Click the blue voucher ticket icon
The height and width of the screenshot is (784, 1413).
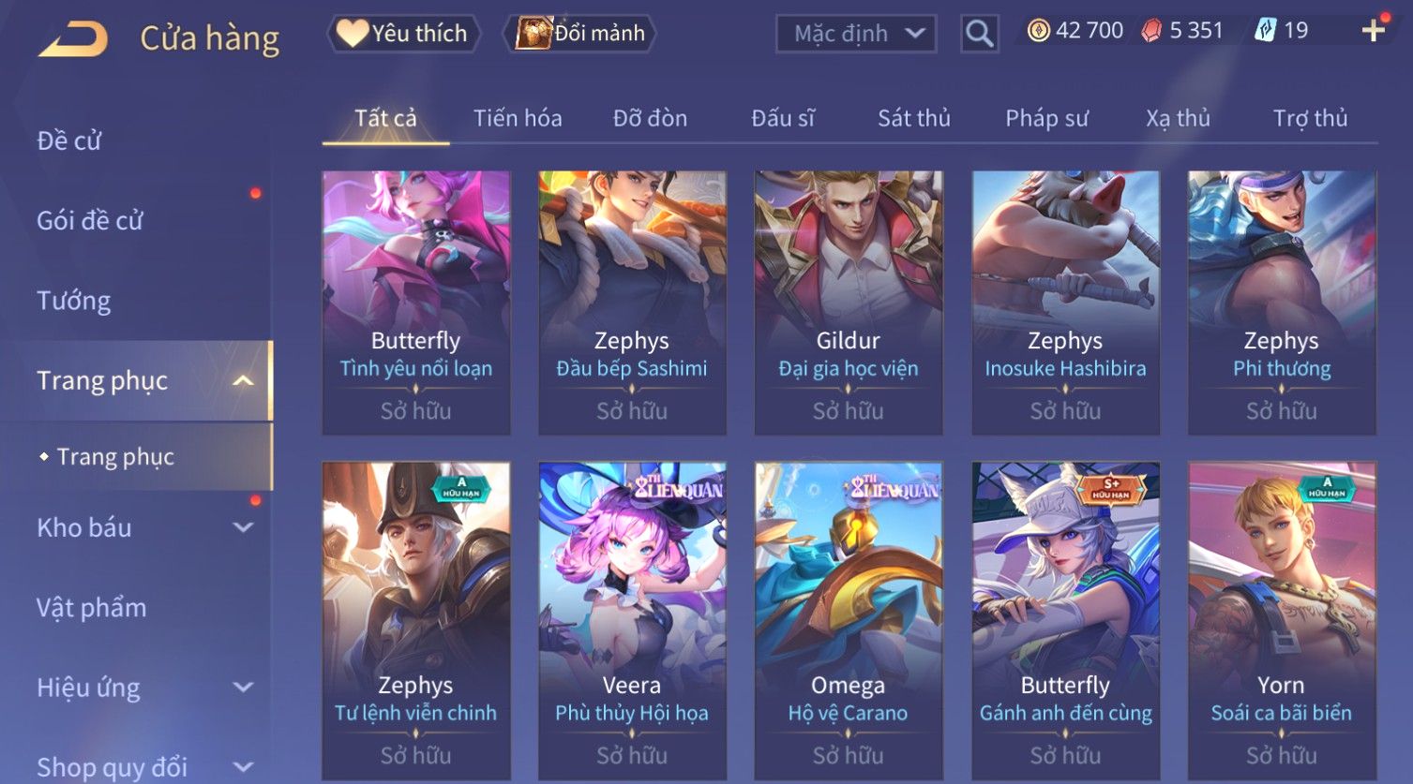[x=1265, y=31]
